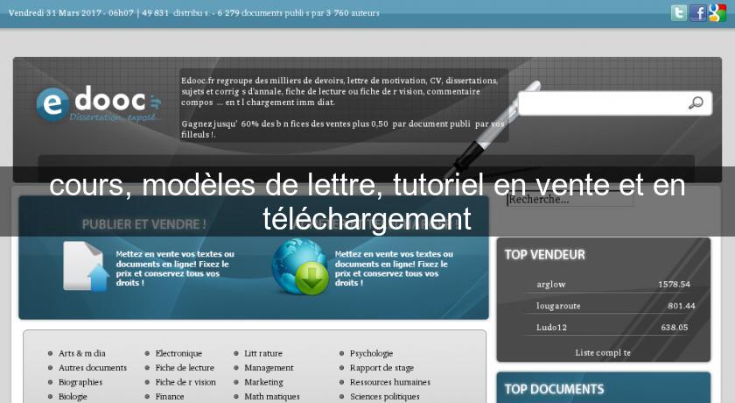
Task: Click the 638.05 sales value
Action: (x=675, y=328)
